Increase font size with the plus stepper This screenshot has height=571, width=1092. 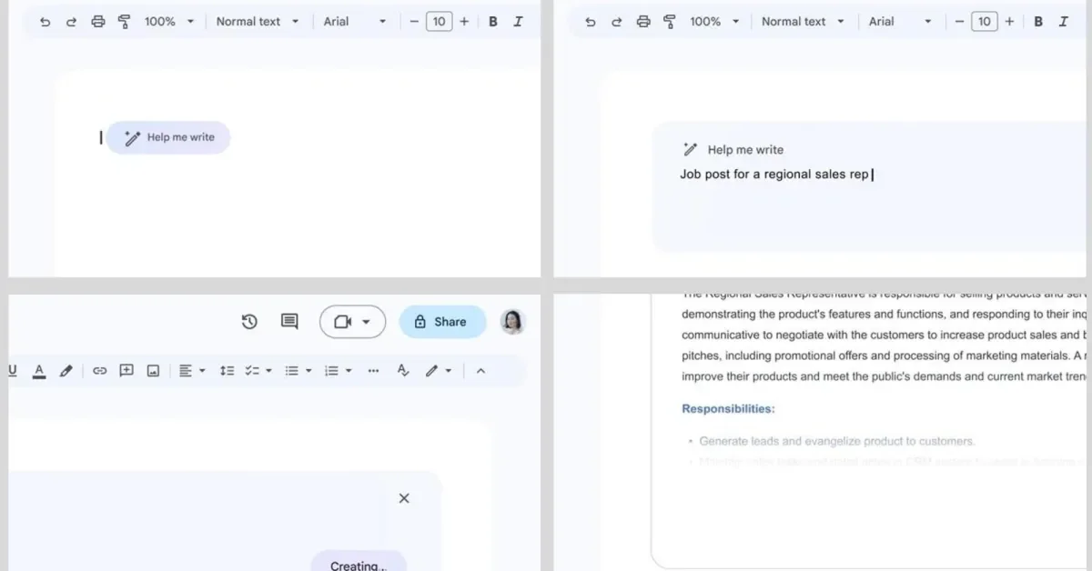click(x=464, y=21)
